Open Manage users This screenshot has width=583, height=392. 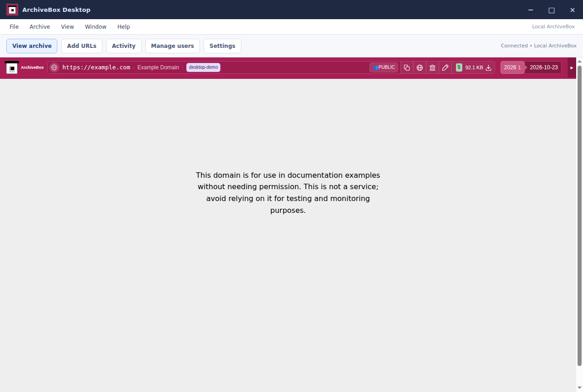coord(173,46)
